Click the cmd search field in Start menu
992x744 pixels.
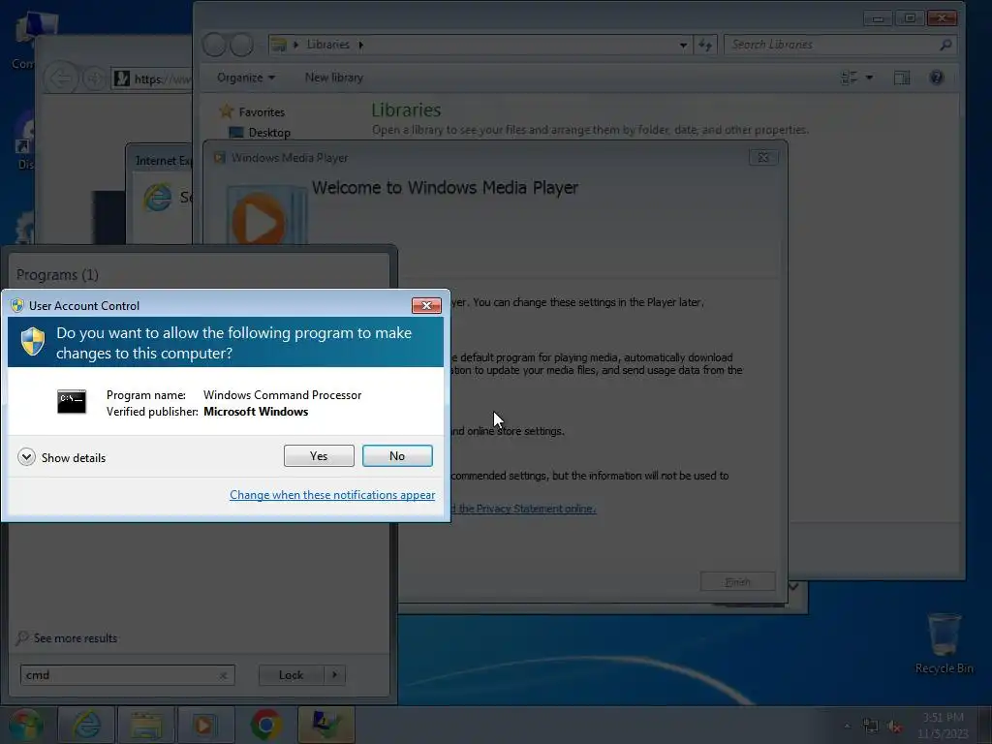point(127,675)
